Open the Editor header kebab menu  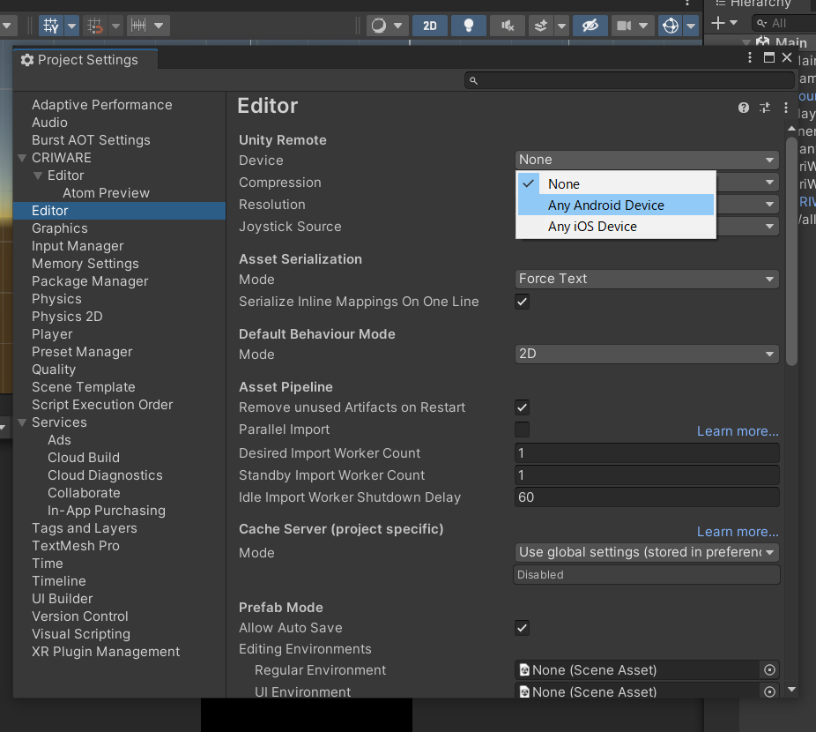pos(786,108)
